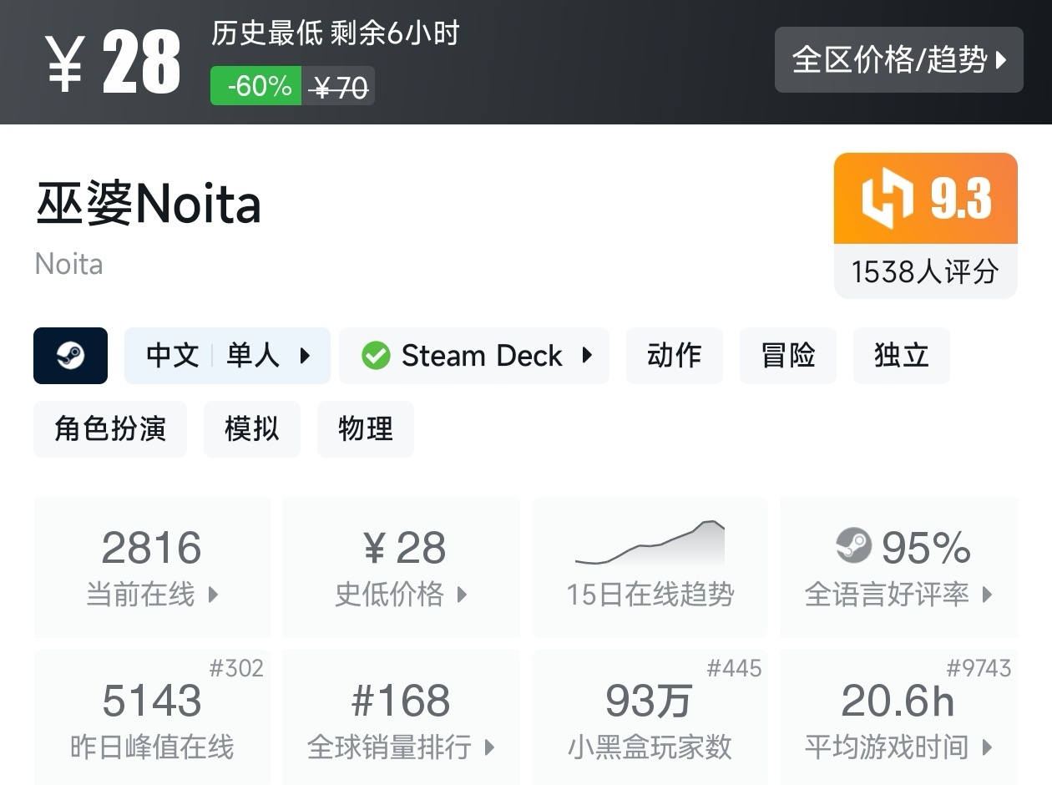
Task: Expand the 中文 单人 language details
Action: pos(227,356)
